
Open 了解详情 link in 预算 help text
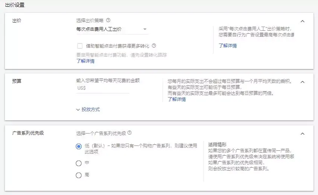point(176,99)
